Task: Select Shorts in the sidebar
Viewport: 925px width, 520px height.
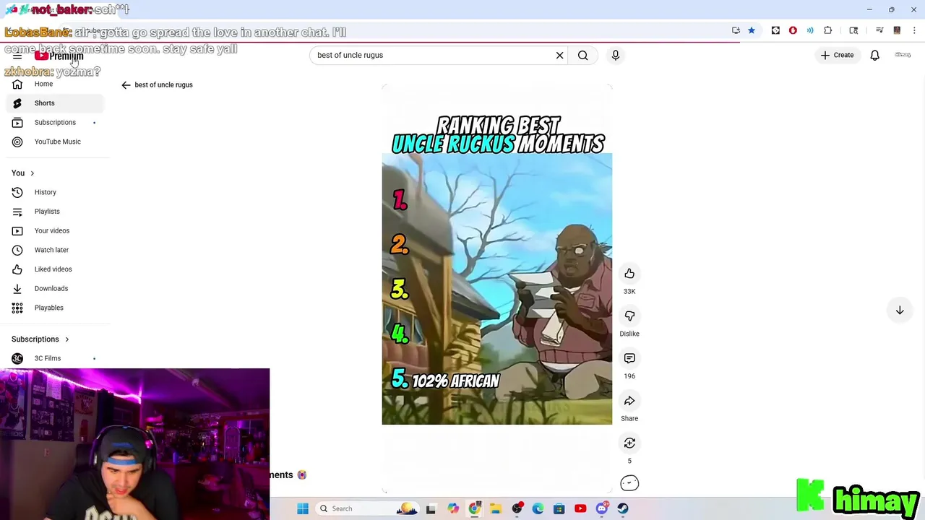Action: click(x=55, y=103)
